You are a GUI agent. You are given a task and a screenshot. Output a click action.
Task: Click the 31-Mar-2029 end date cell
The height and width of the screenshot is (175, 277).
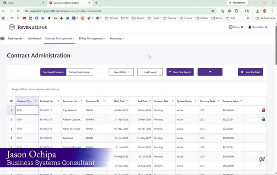tap(141, 119)
